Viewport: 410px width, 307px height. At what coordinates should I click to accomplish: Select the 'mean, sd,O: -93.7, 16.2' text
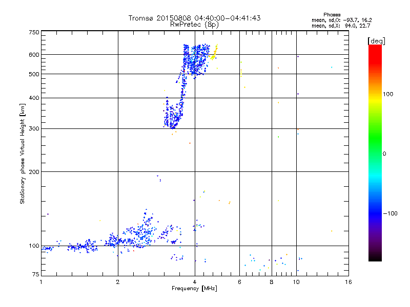pos(341,20)
